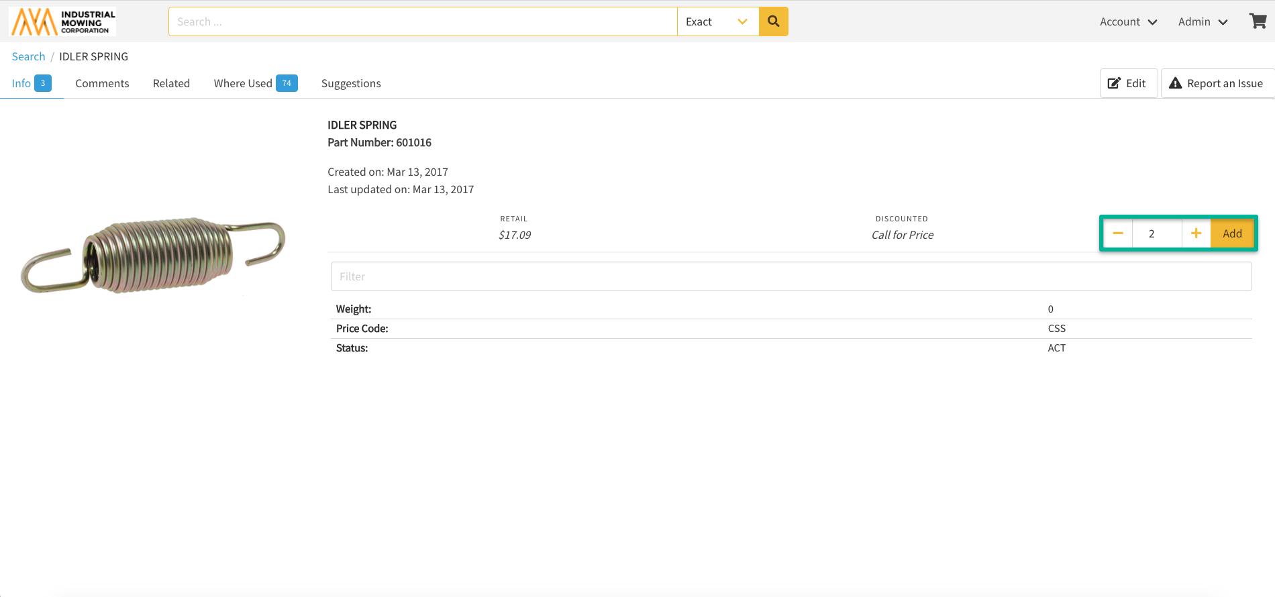1275x597 pixels.
Task: Click the magnifying glass search button
Action: (x=773, y=21)
